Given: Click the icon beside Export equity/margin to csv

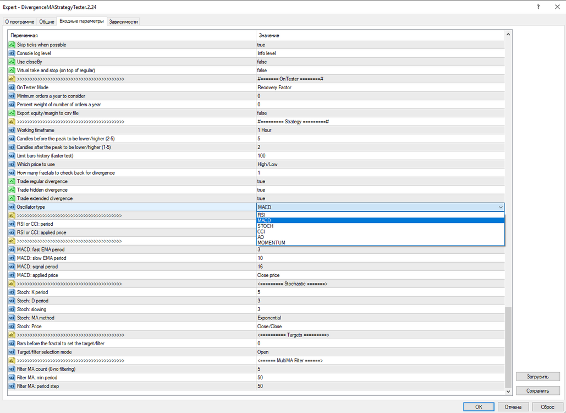Looking at the screenshot, I should [x=12, y=113].
